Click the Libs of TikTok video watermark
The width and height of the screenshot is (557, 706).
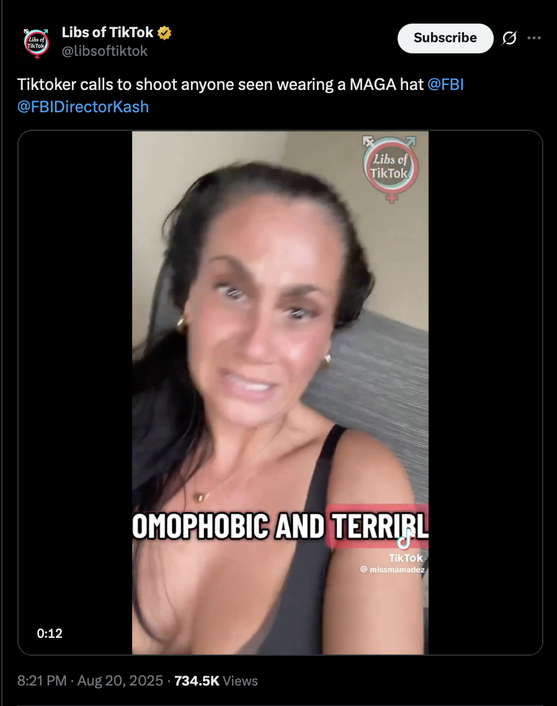(390, 168)
